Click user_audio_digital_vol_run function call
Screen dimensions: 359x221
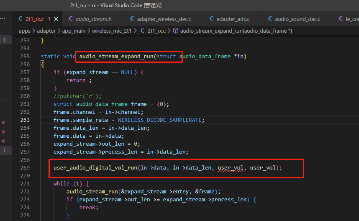(95, 168)
